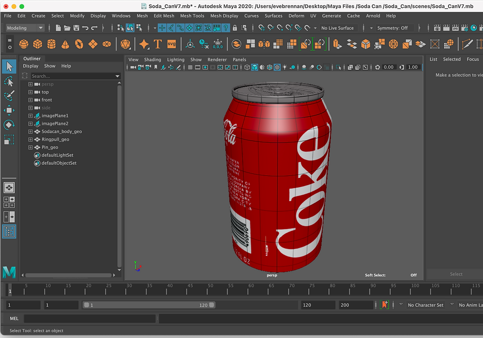This screenshot has height=338, width=483.
Task: Select the arrow Select tool in toolbox
Action: point(9,66)
